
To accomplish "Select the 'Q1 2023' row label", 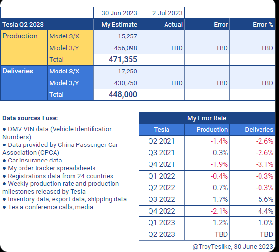I will pyautogui.click(x=162, y=223).
